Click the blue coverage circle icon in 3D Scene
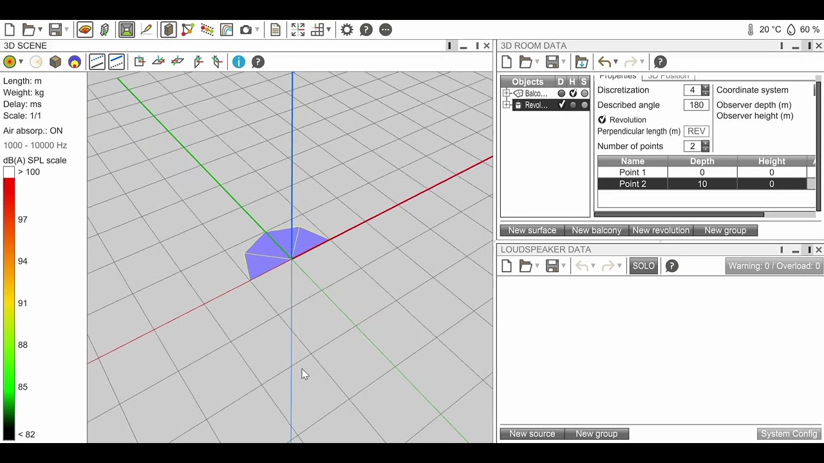Image resolution: width=824 pixels, height=463 pixels. pos(75,62)
